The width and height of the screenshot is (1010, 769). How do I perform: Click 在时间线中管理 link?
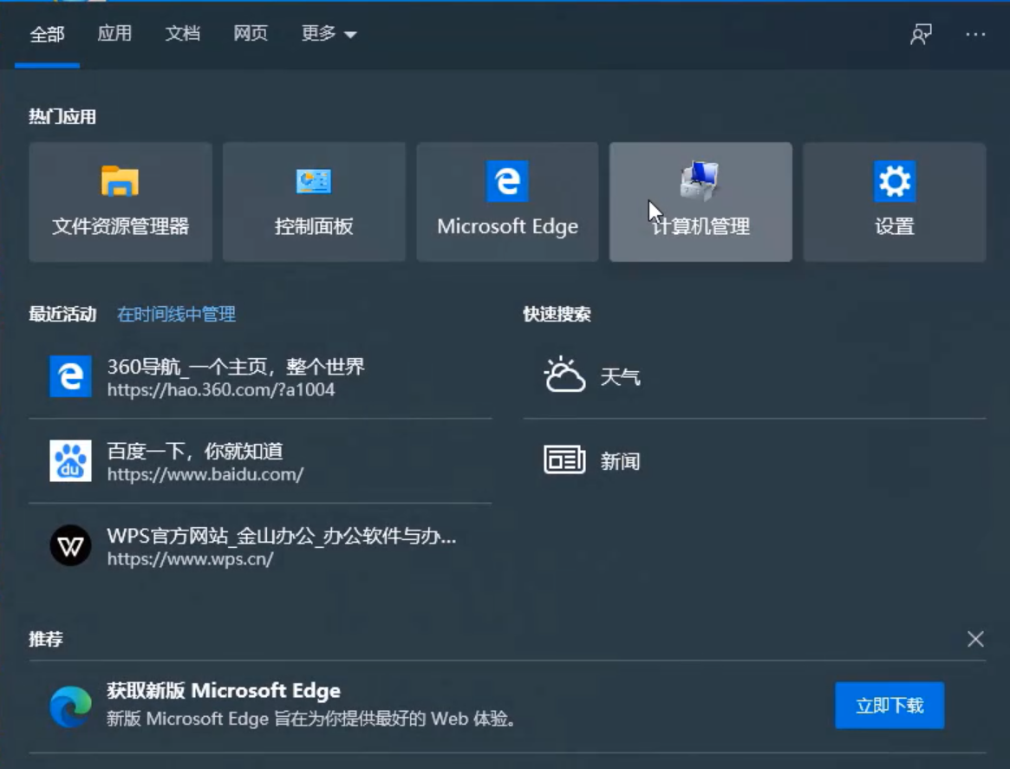(x=176, y=315)
